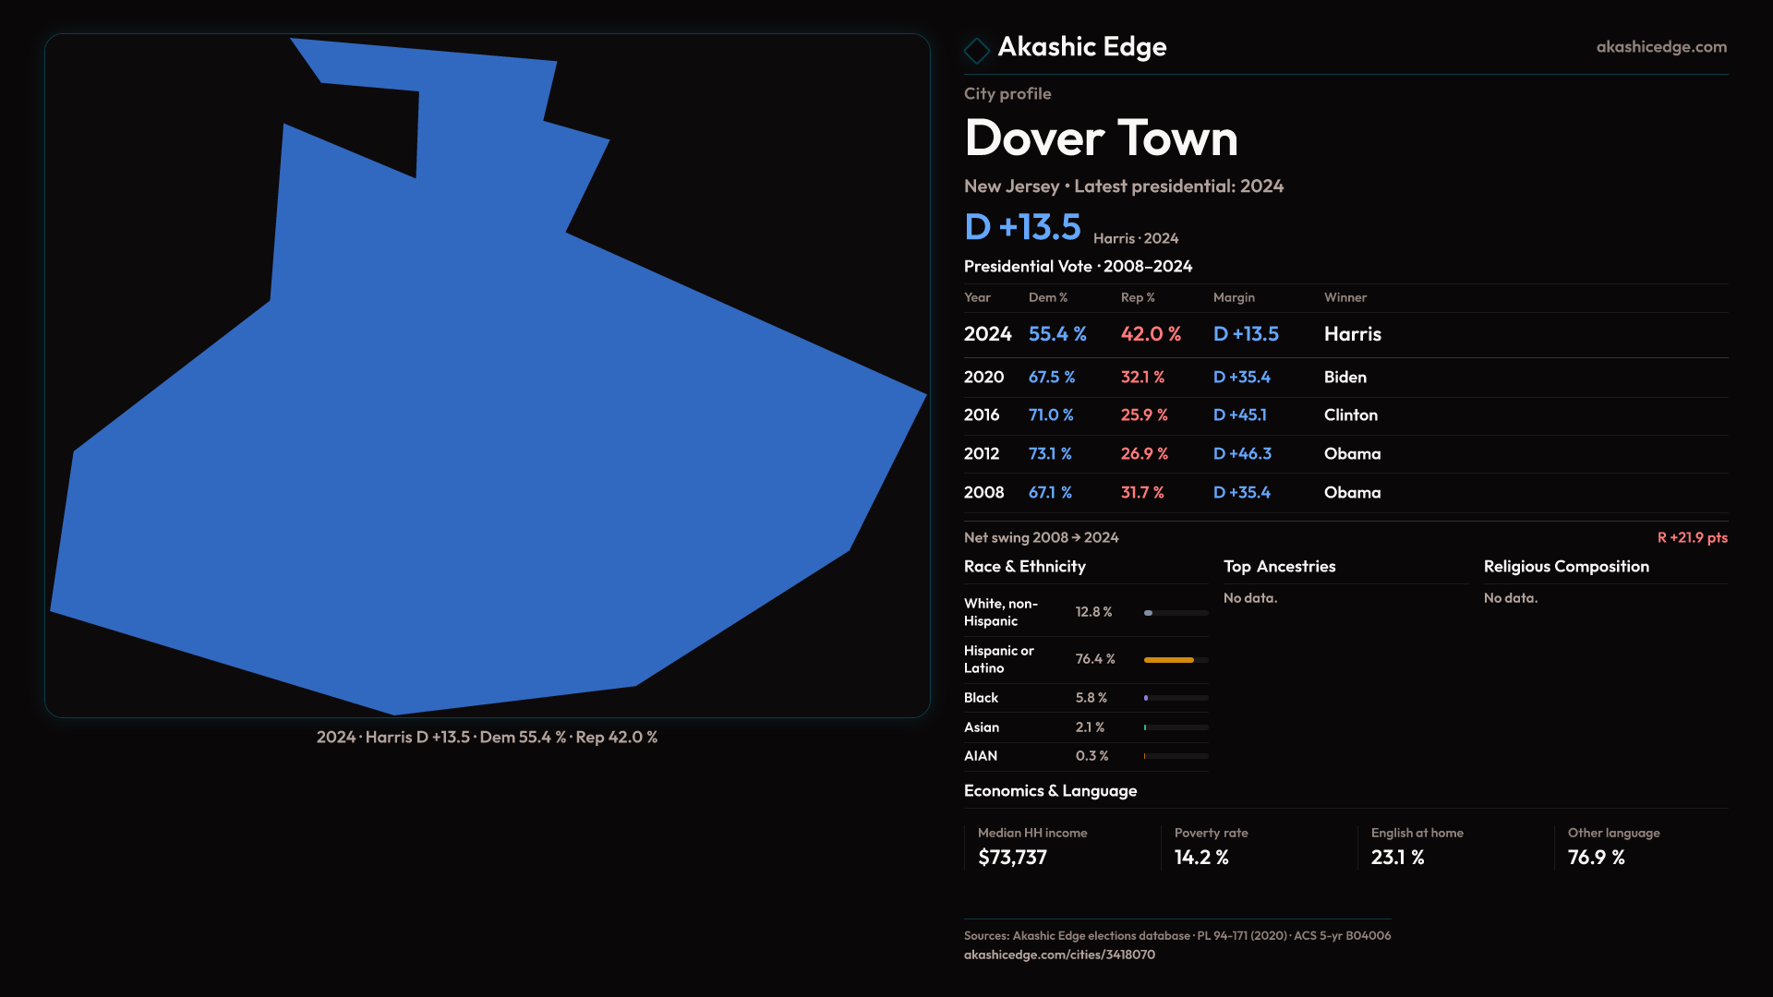Click the large D +13.5 margin figure
The image size is (1773, 997).
(1021, 227)
